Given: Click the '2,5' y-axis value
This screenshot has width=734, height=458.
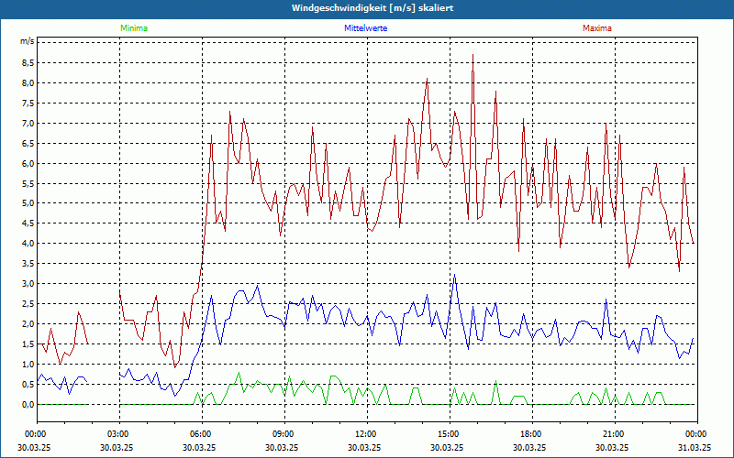Looking at the screenshot, I should [28, 304].
